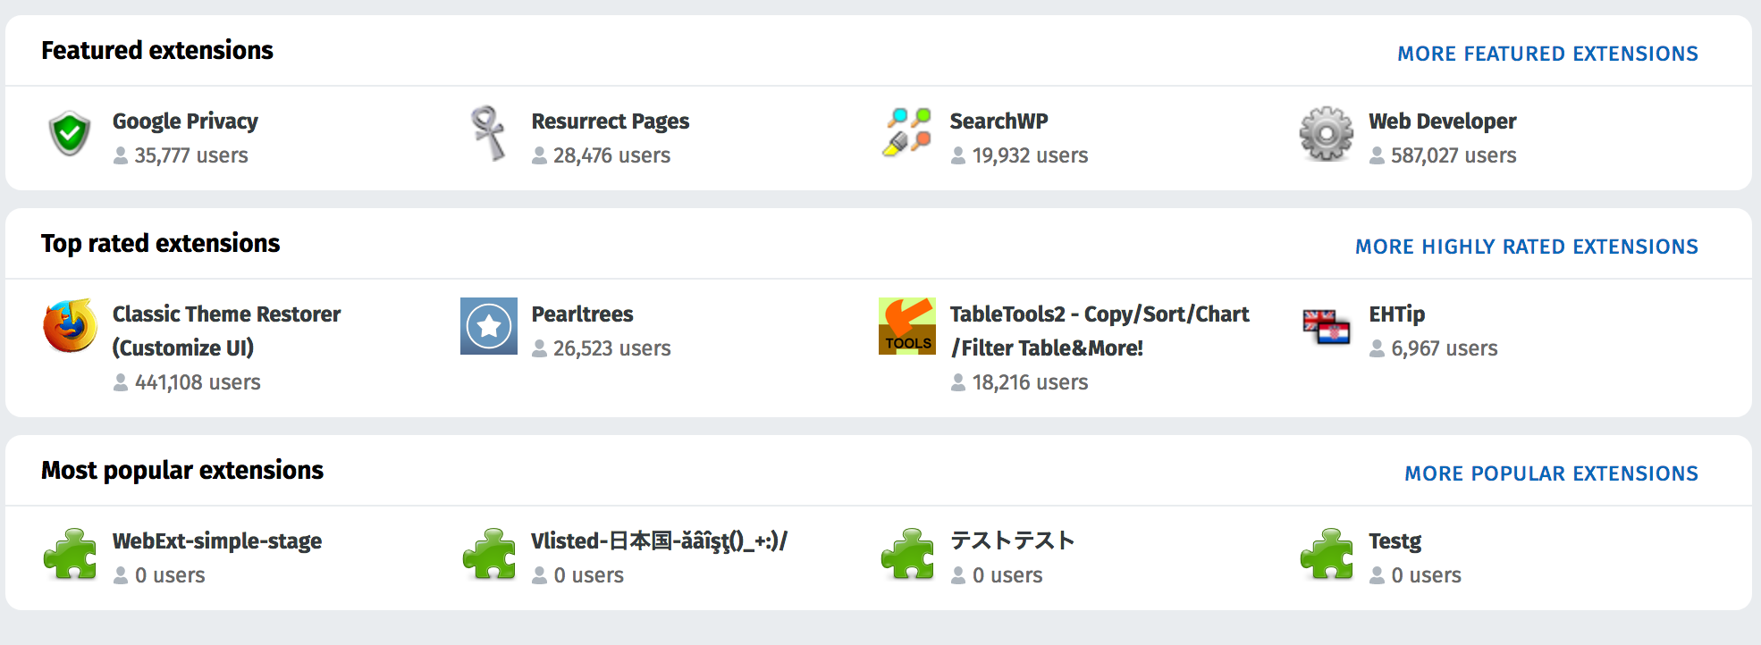Open More Featured Extensions link
Viewport: 1761px width, 645px height.
click(x=1547, y=54)
